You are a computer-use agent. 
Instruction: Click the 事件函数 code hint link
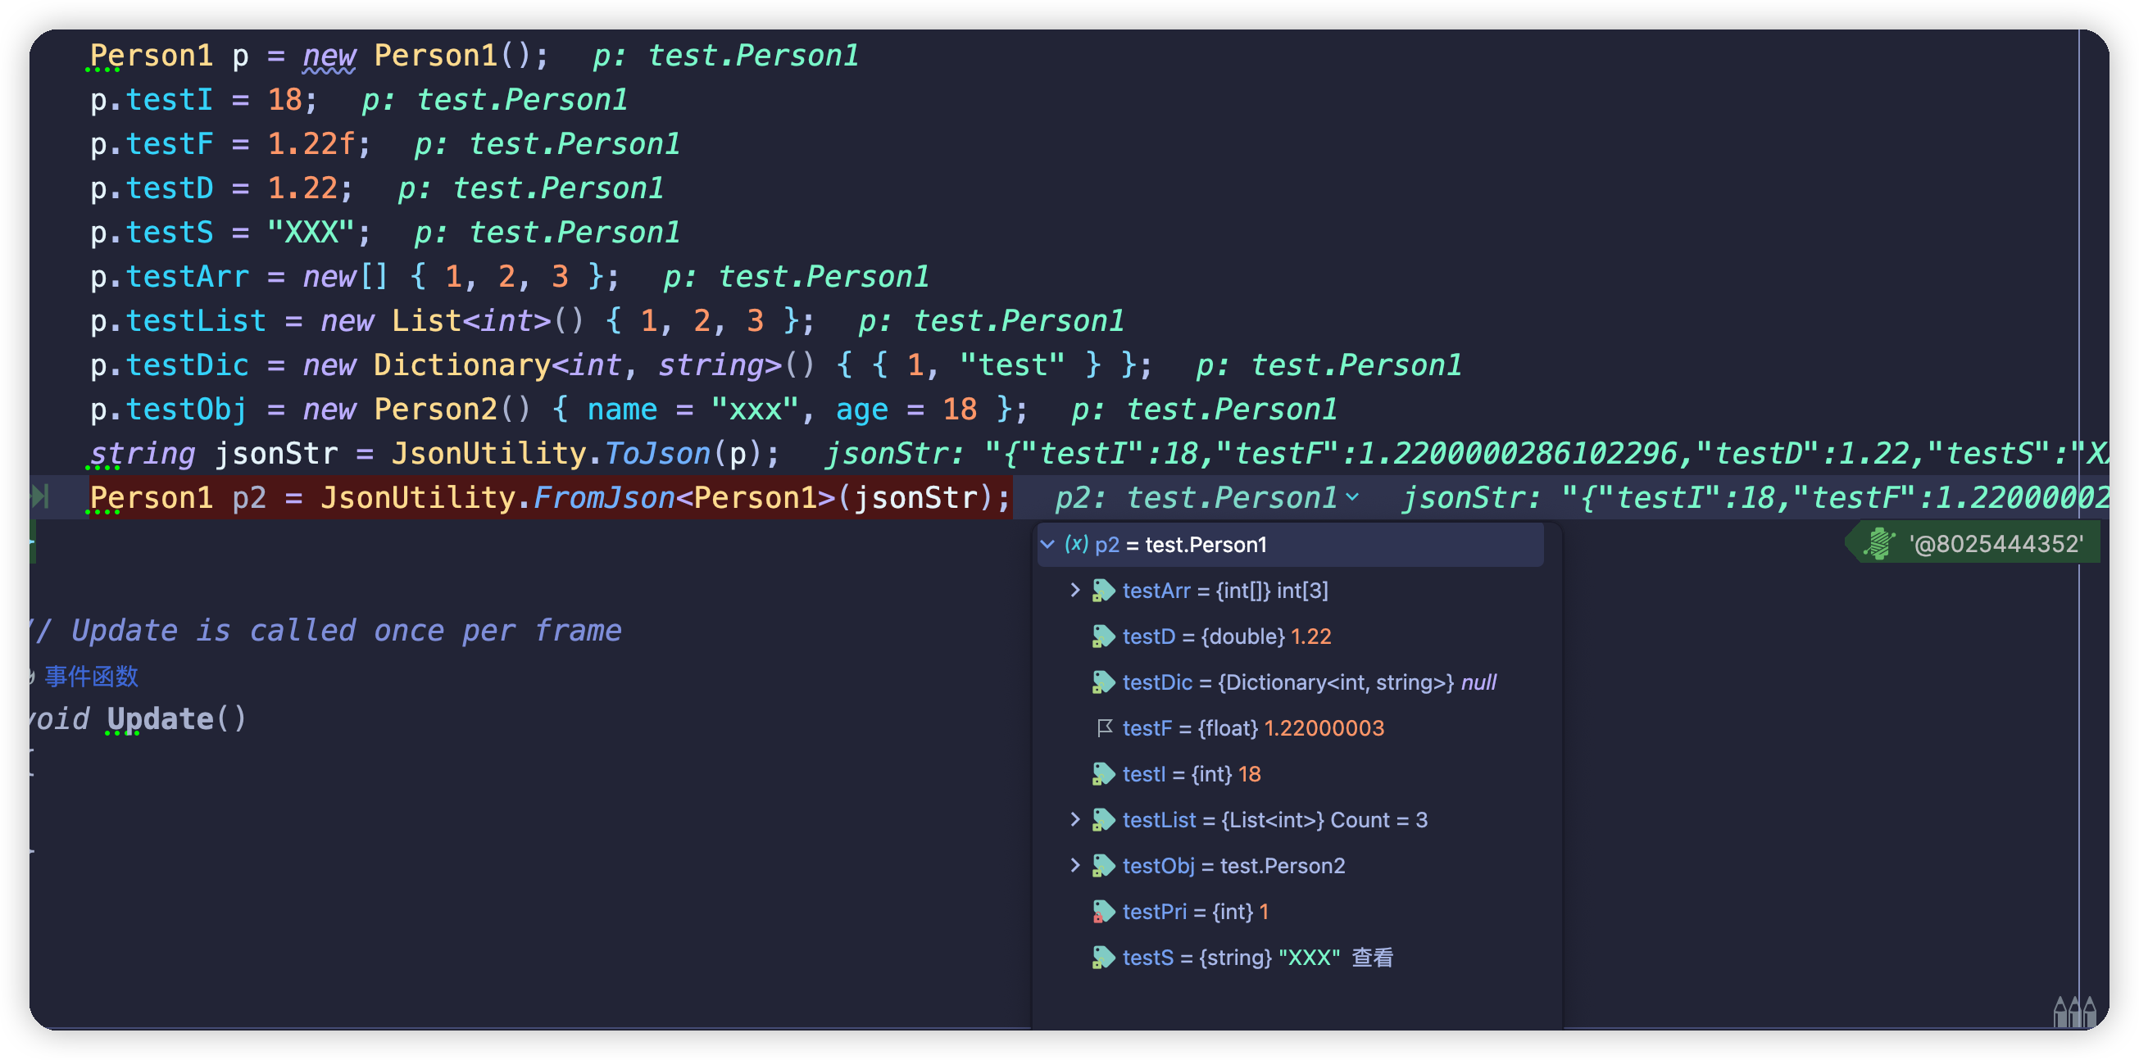91,676
